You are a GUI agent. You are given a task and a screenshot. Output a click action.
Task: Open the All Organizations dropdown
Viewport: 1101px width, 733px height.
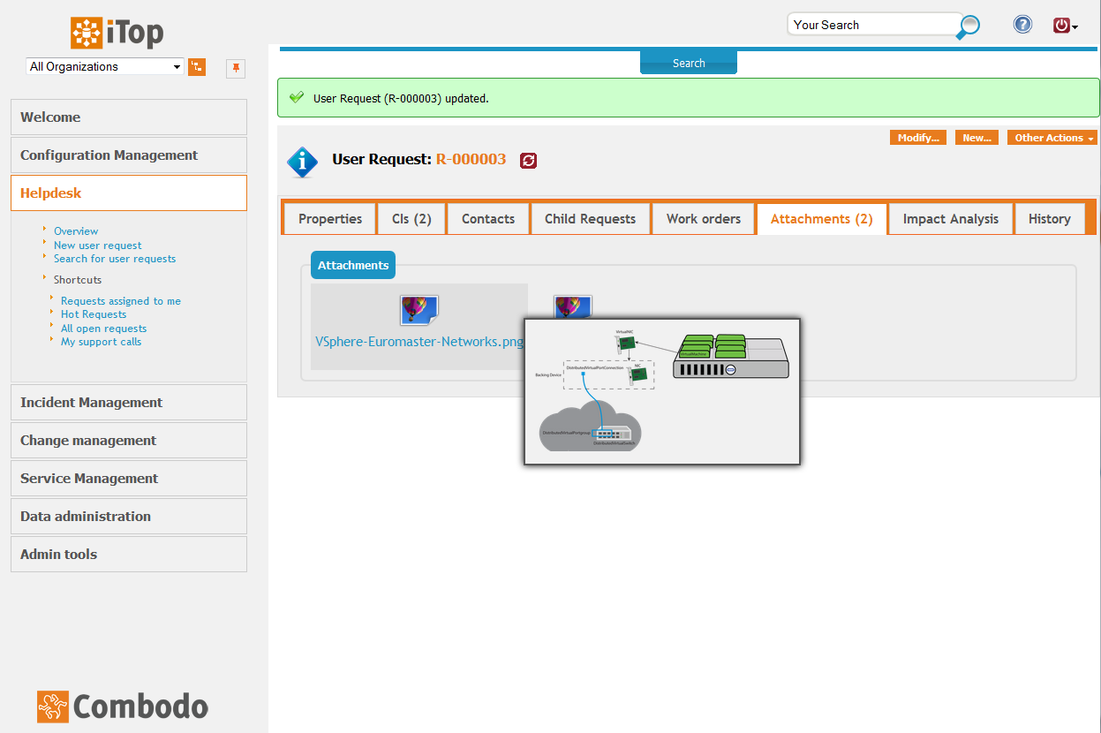(105, 66)
